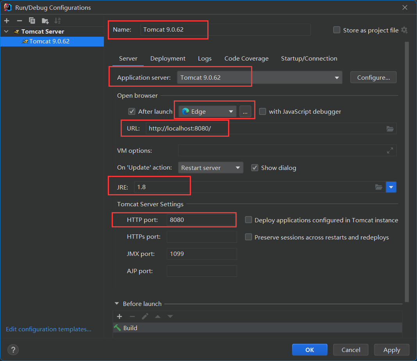The image size is (417, 361).
Task: Click the JMX port field
Action: pos(201,254)
